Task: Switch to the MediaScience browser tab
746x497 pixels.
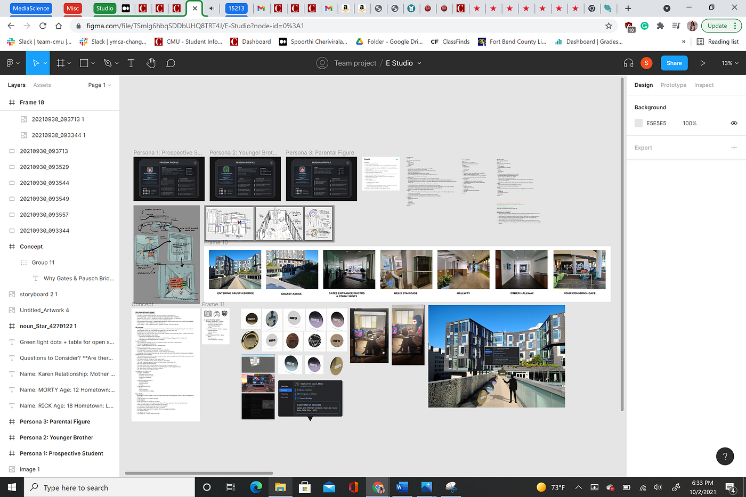Action: point(31,8)
